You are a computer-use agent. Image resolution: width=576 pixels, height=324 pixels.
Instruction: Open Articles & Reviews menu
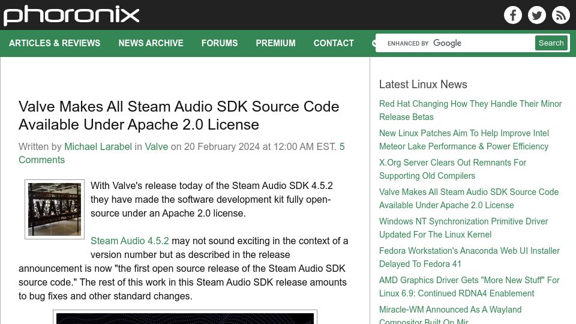[55, 43]
